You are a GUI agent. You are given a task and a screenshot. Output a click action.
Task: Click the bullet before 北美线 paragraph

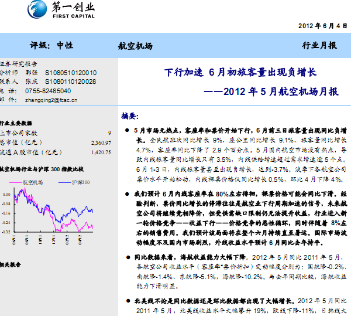click(127, 300)
